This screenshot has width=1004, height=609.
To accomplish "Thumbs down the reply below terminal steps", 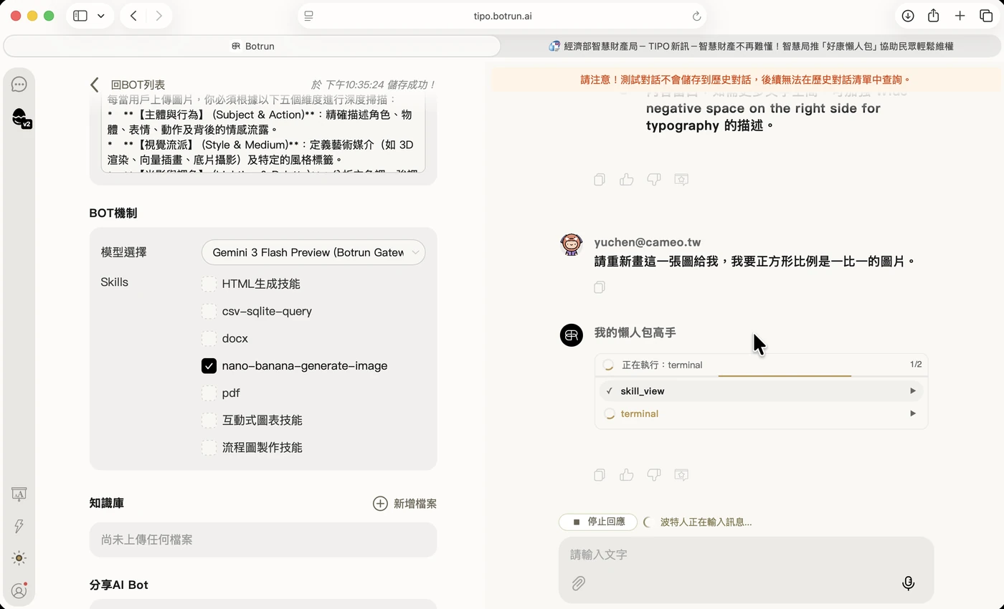I will pyautogui.click(x=654, y=474).
